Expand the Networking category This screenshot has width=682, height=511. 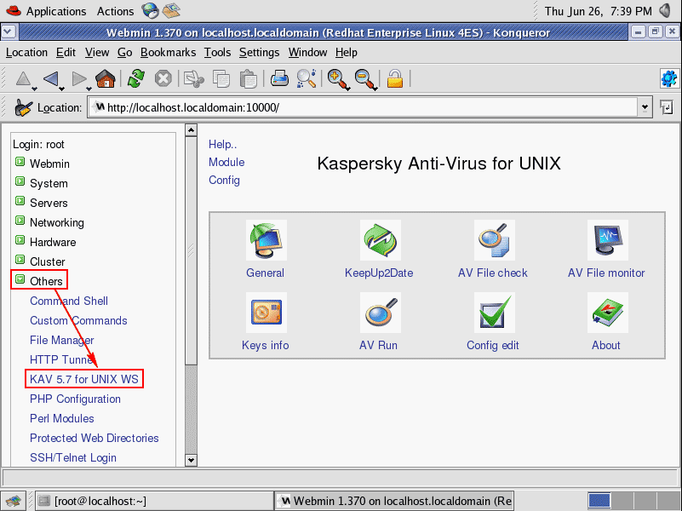(20, 221)
